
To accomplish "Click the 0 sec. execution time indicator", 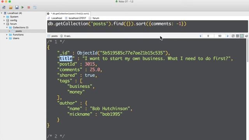I will click(67, 36).
